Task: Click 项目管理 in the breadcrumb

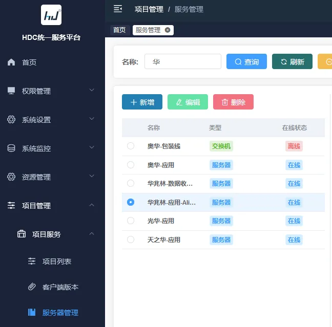Action: tap(149, 9)
